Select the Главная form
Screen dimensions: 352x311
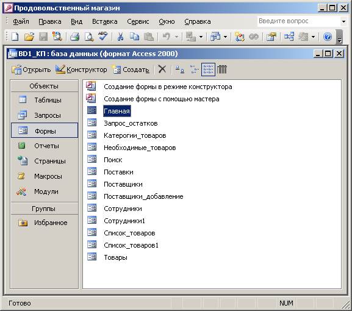click(x=117, y=111)
